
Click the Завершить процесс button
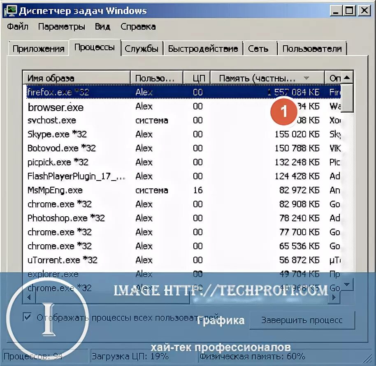(302, 320)
